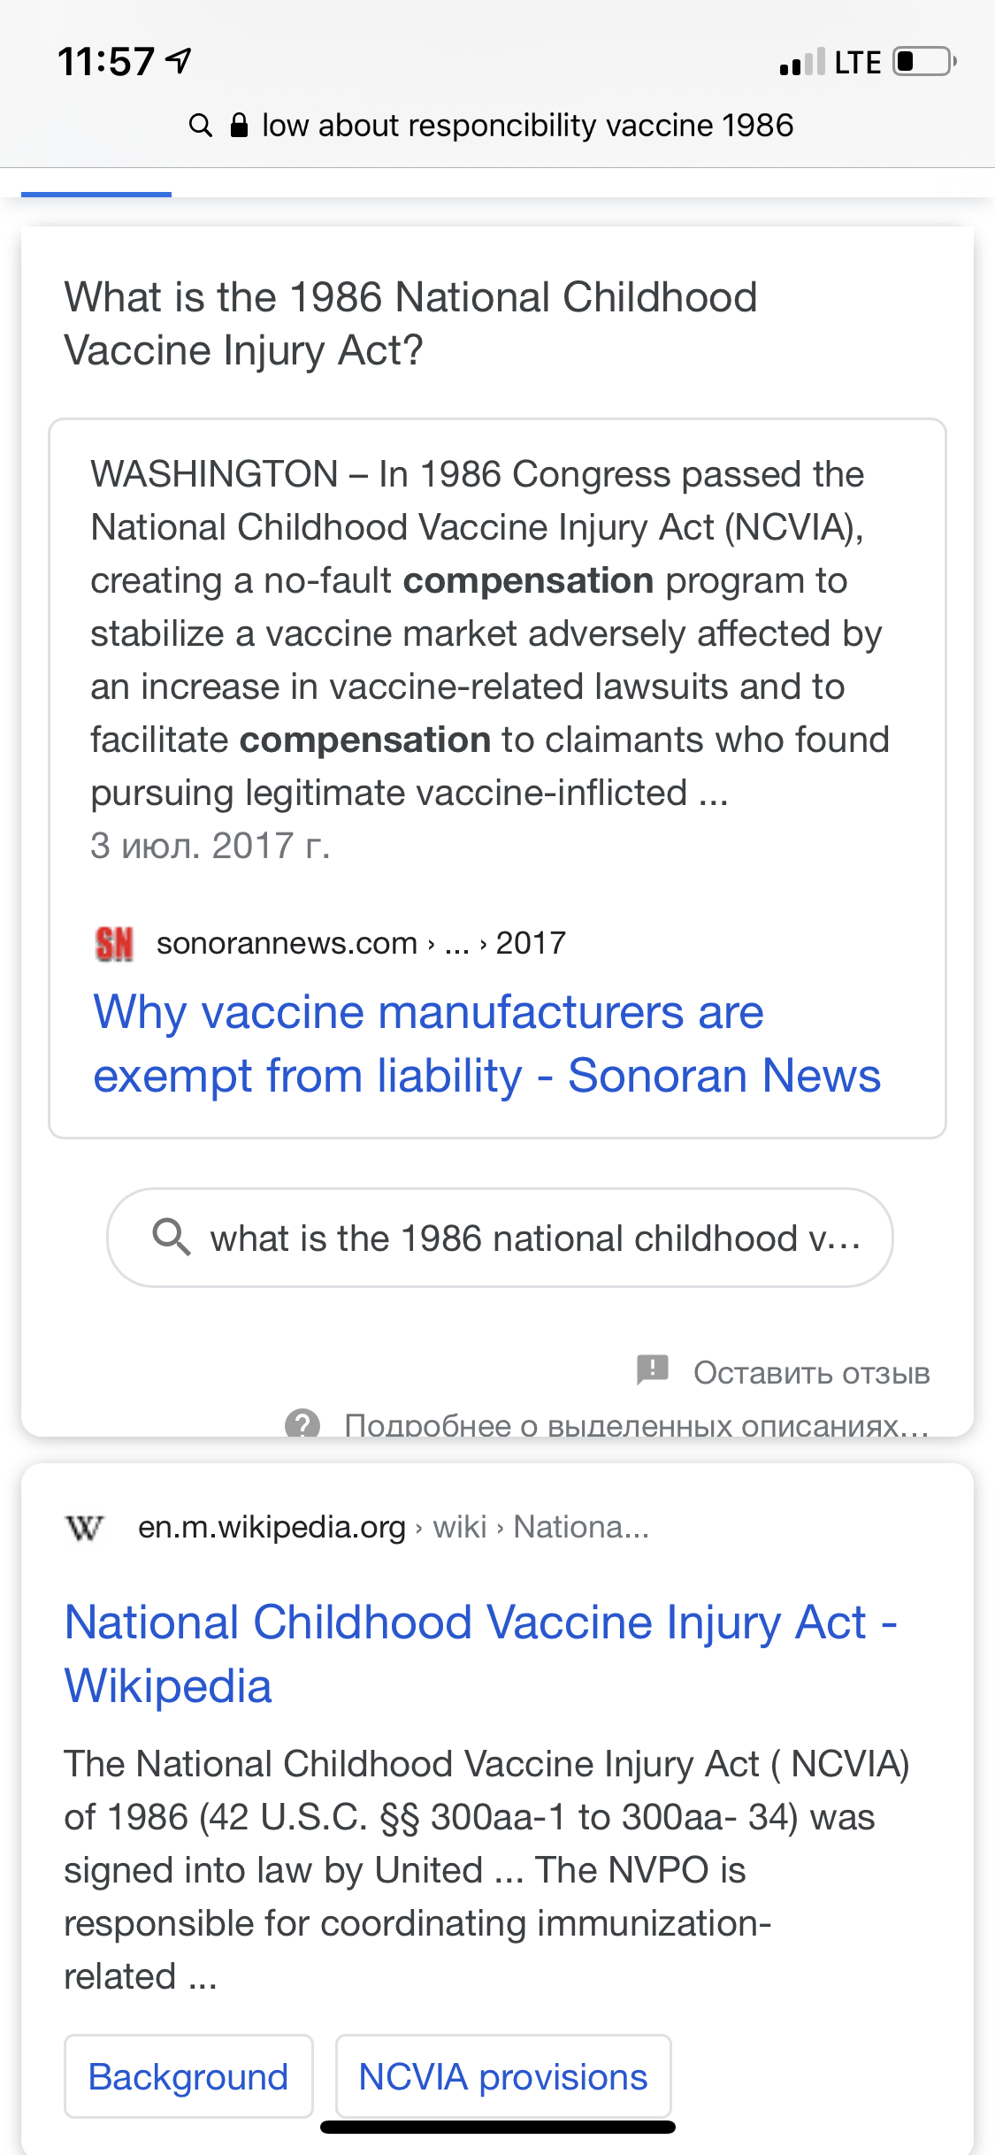This screenshot has width=995, height=2155.
Task: Tap the Sonoran News SN favicon
Action: 114,944
